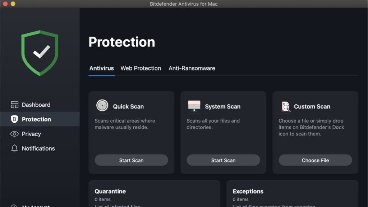Select Privacy in the sidebar
This screenshot has width=368, height=207.
(32, 134)
